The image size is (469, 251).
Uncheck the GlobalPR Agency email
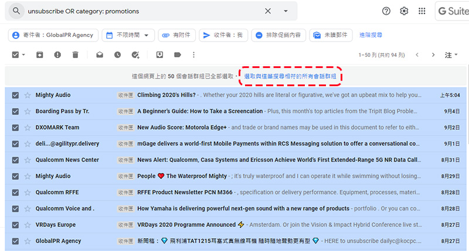pos(15,241)
